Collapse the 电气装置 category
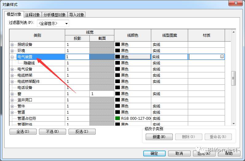 point(12,57)
